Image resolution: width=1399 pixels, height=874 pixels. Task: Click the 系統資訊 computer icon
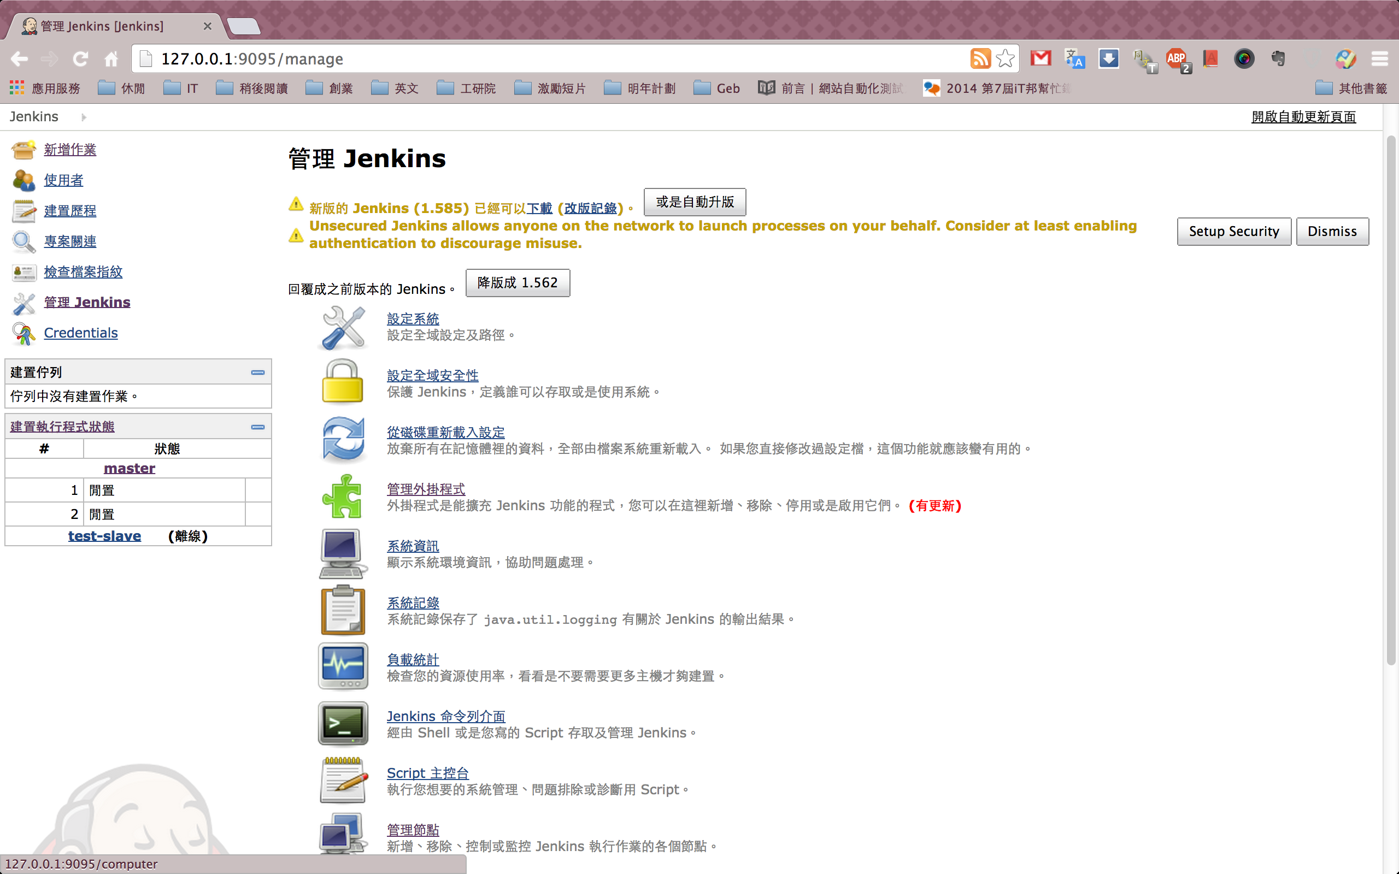tap(343, 554)
